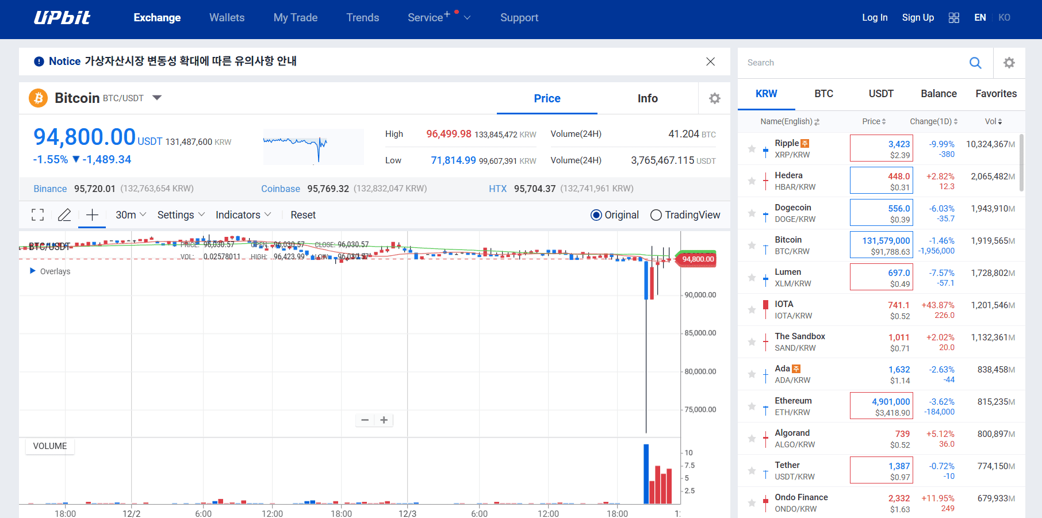The height and width of the screenshot is (518, 1042).
Task: Star The Sandbox row
Action: 752,342
